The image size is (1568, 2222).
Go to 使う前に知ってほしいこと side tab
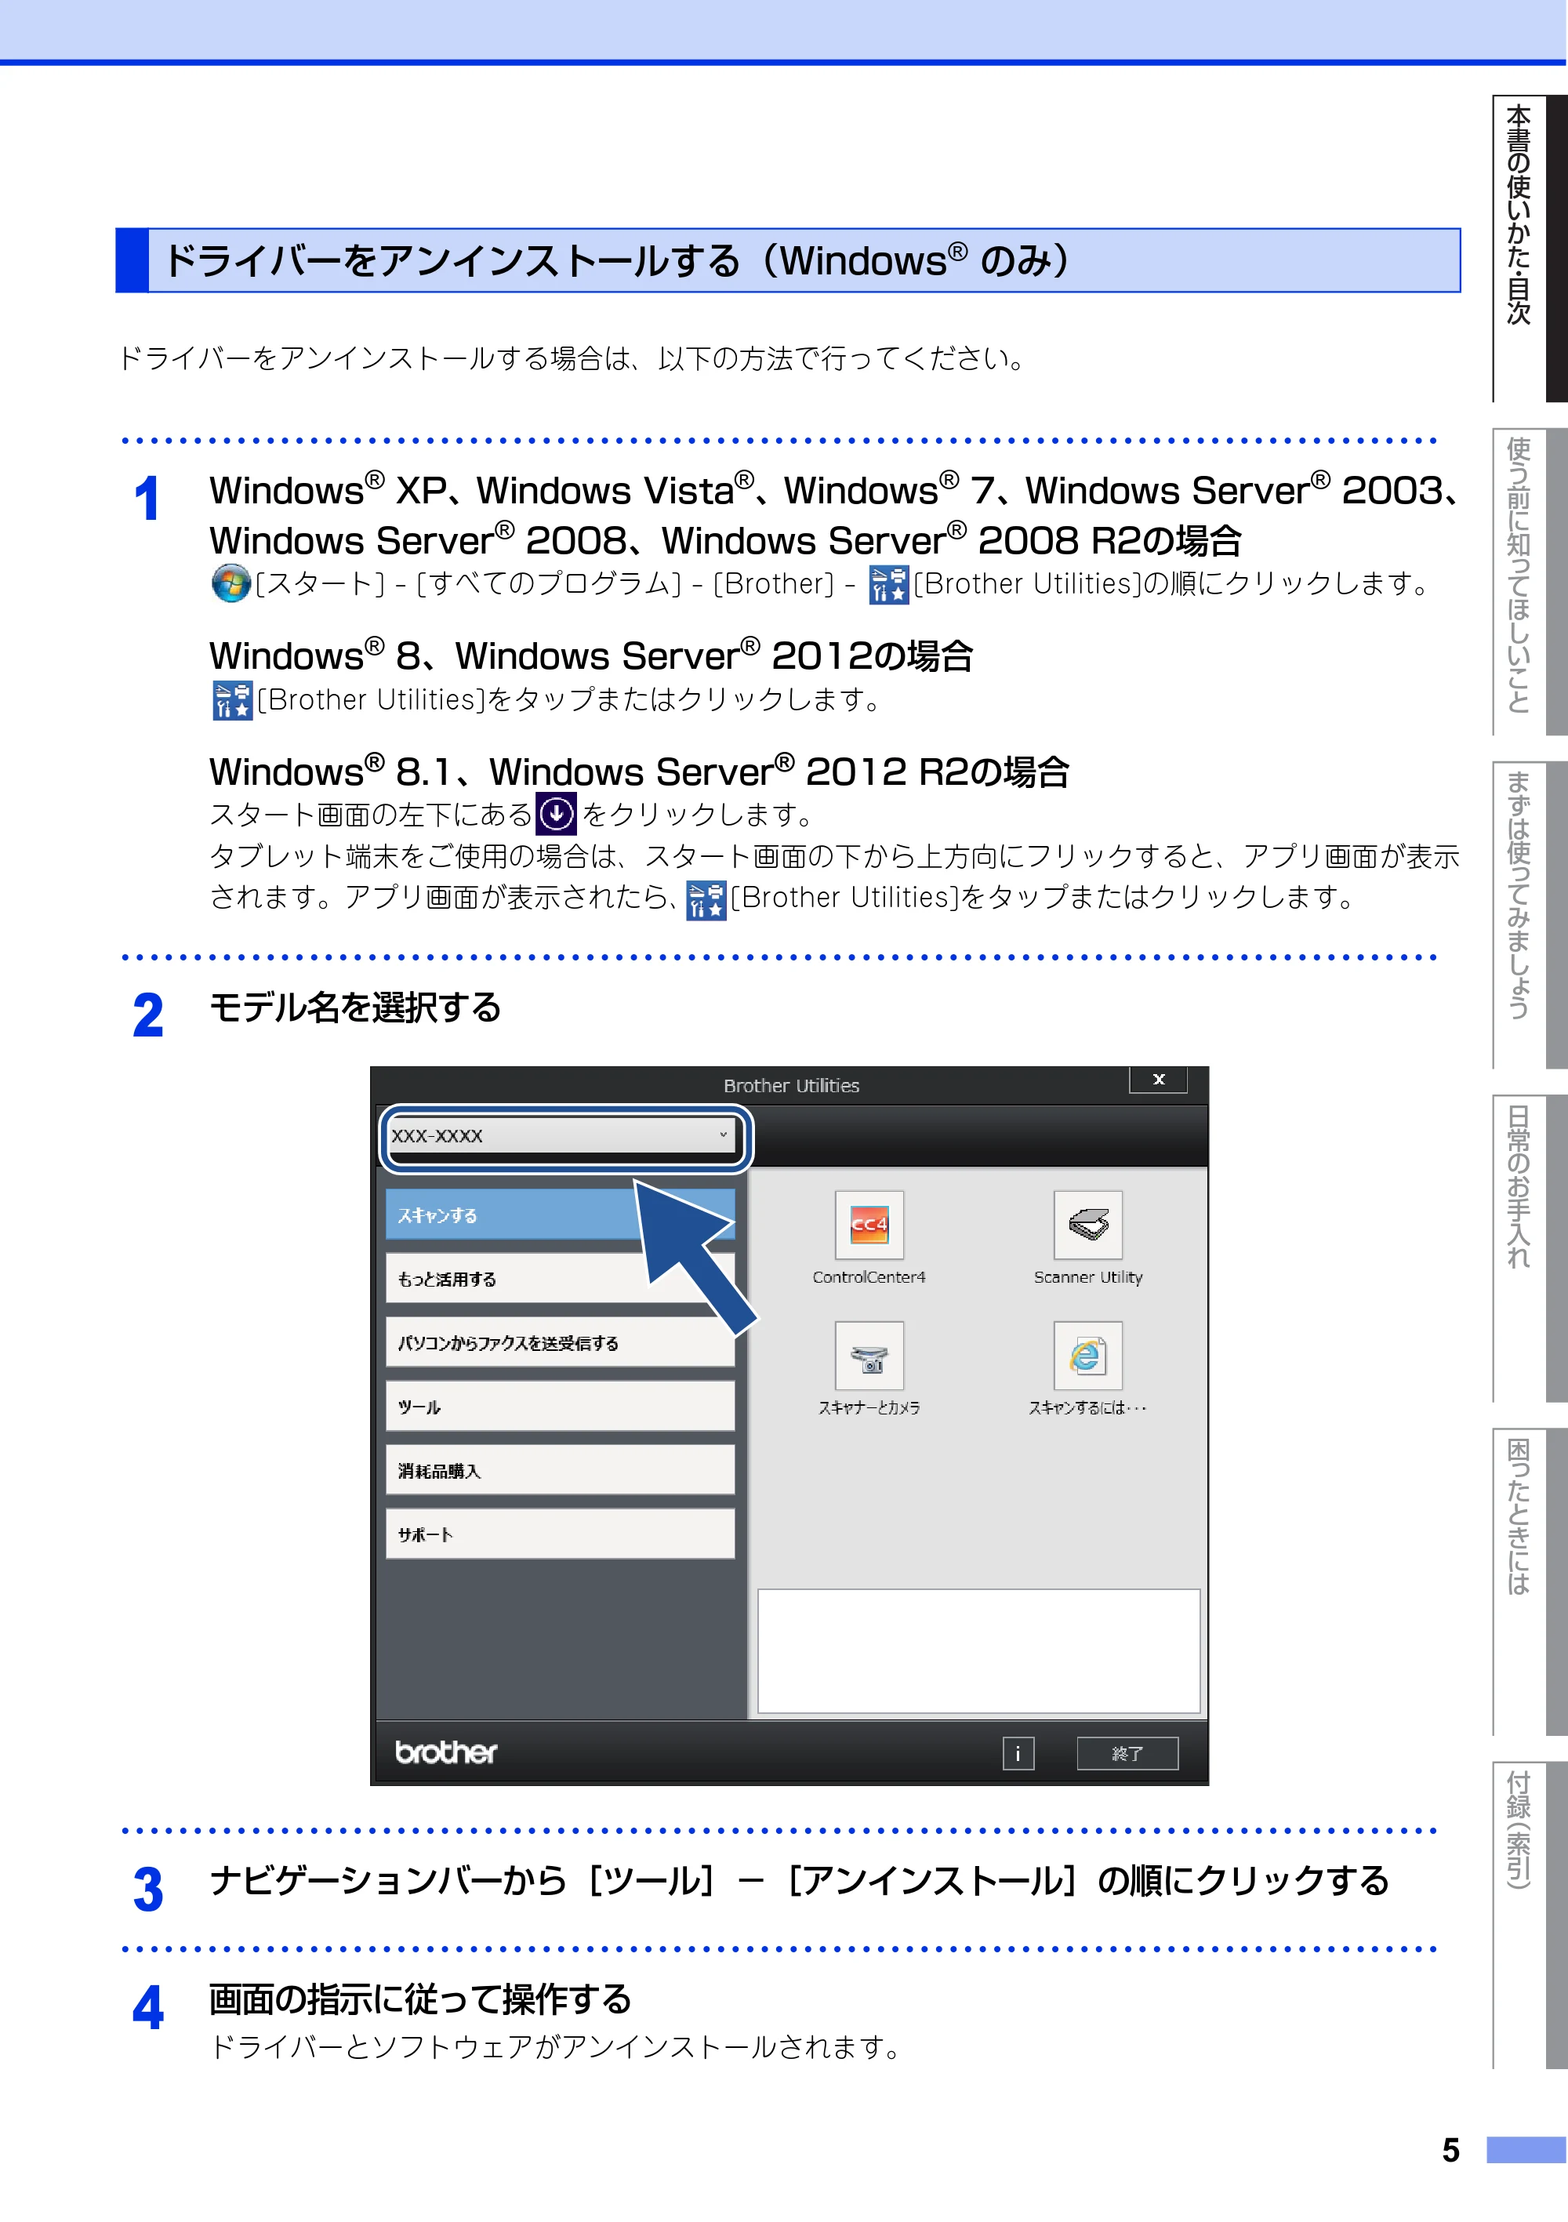click(x=1530, y=582)
